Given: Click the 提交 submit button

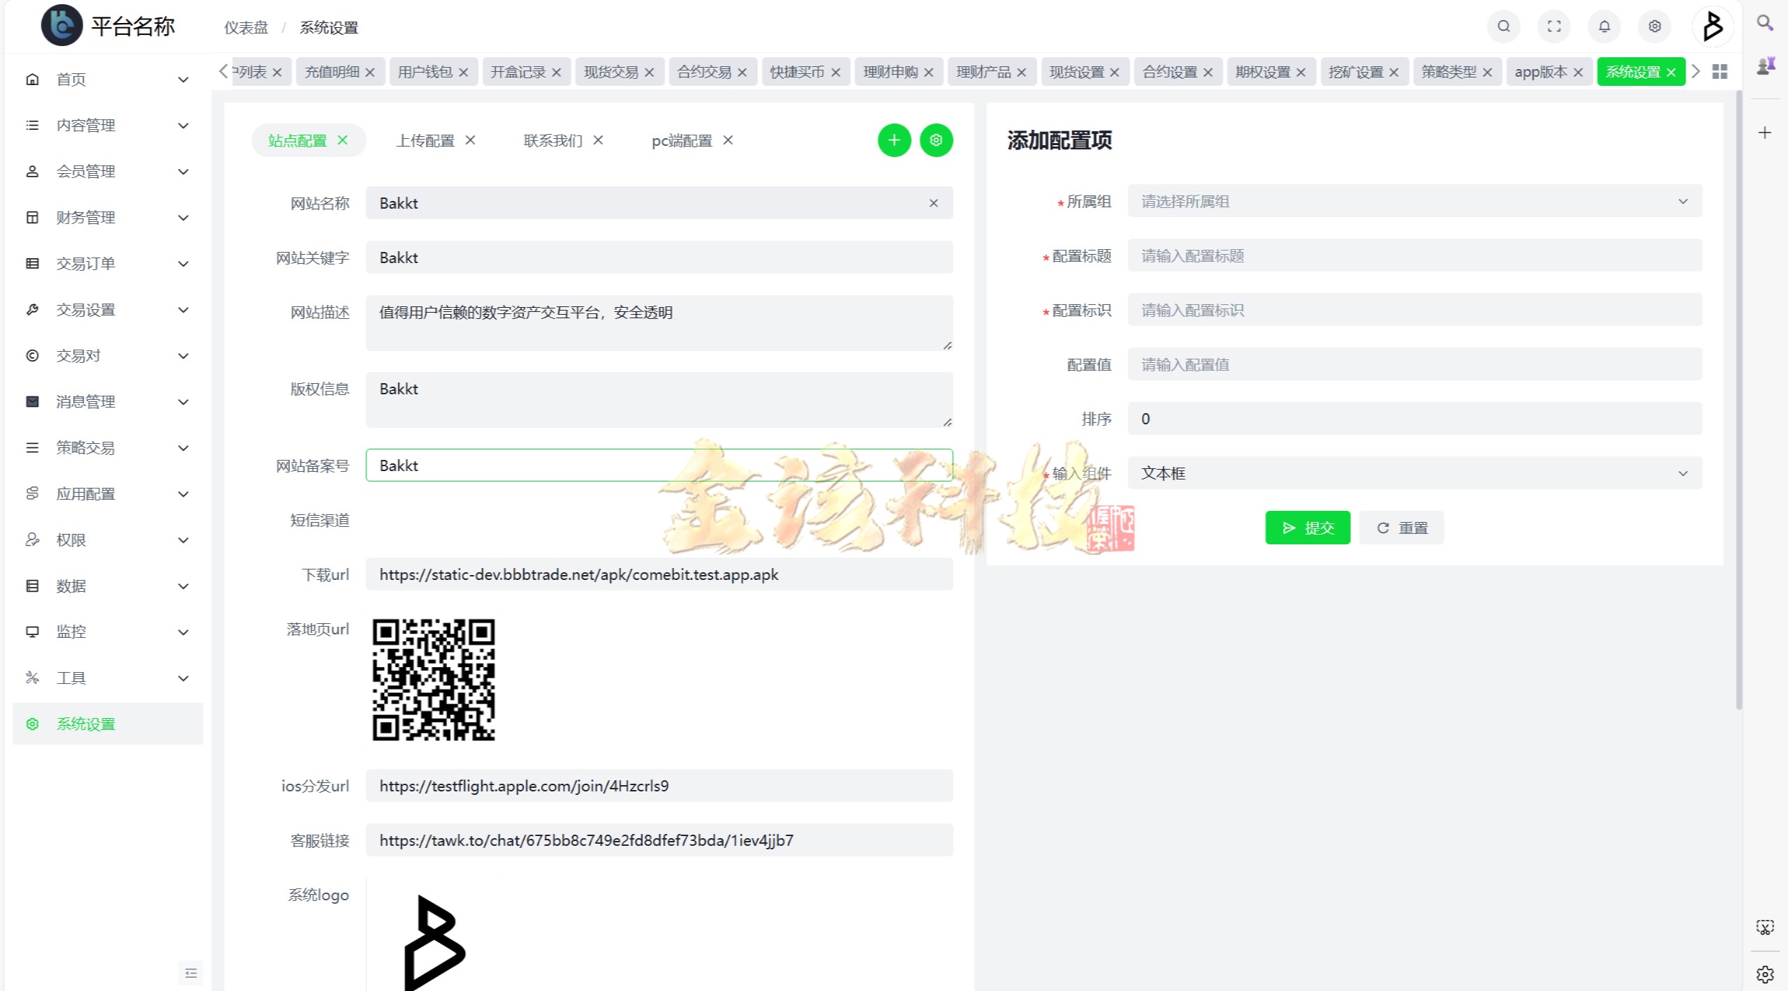Looking at the screenshot, I should pyautogui.click(x=1307, y=527).
